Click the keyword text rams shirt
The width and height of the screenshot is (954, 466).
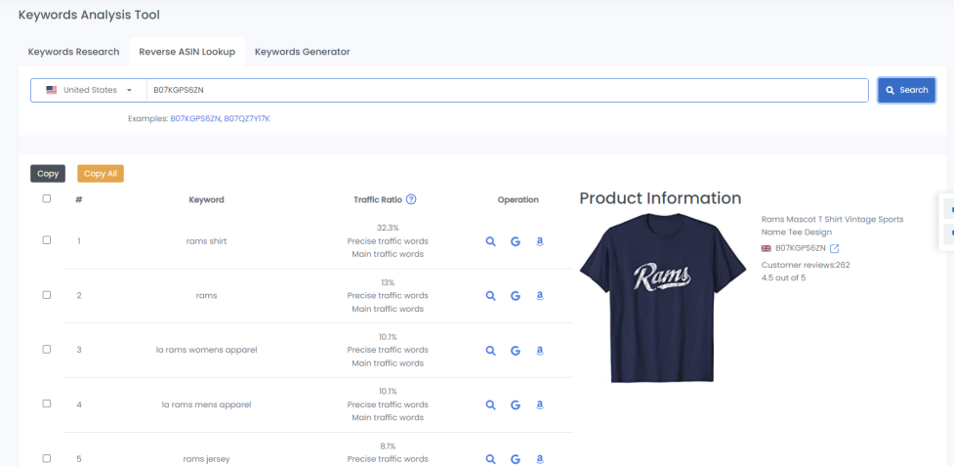pos(206,241)
